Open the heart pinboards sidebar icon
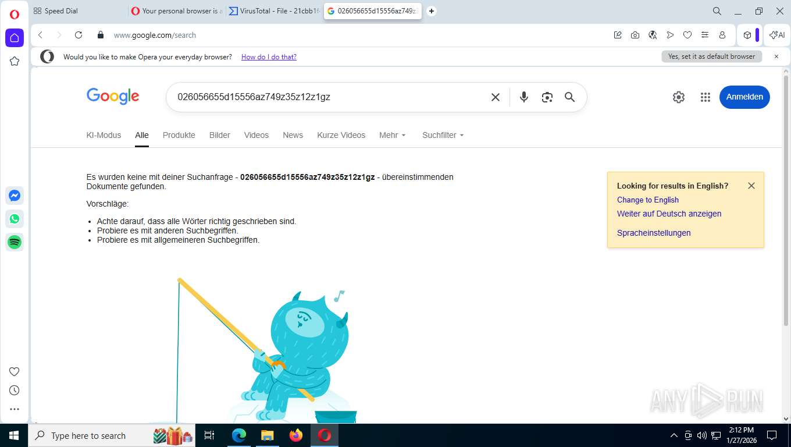 [x=15, y=372]
